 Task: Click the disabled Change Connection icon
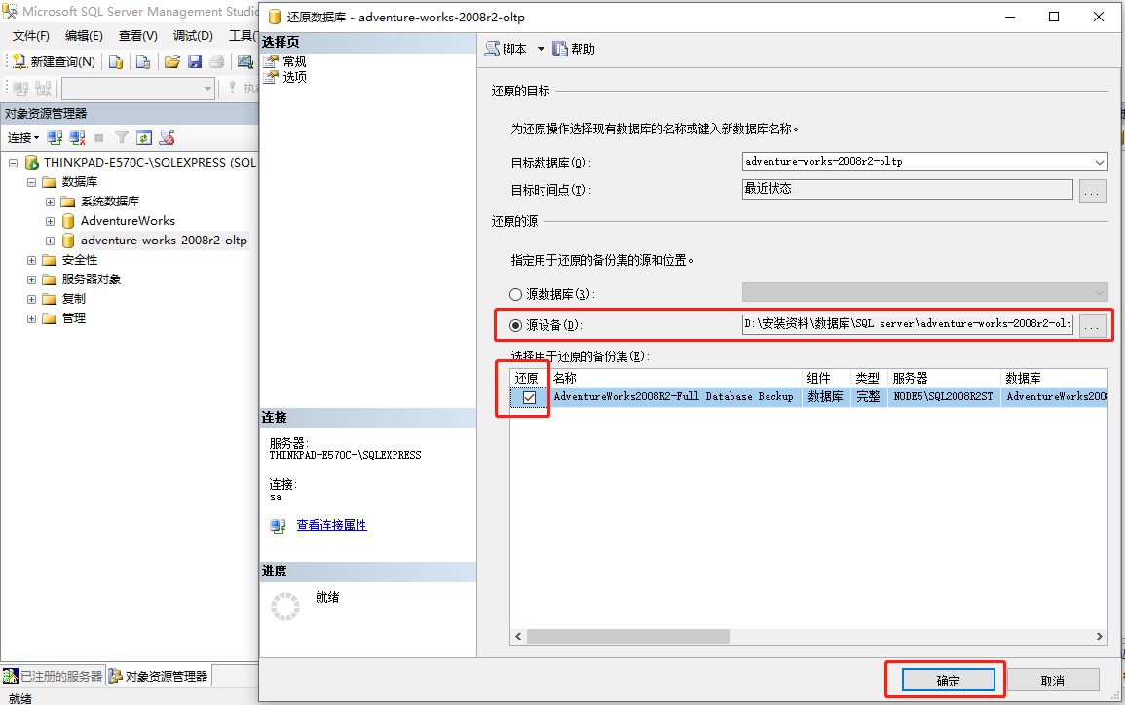coord(43,89)
